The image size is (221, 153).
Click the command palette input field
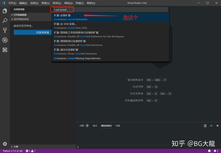pos(110,10)
